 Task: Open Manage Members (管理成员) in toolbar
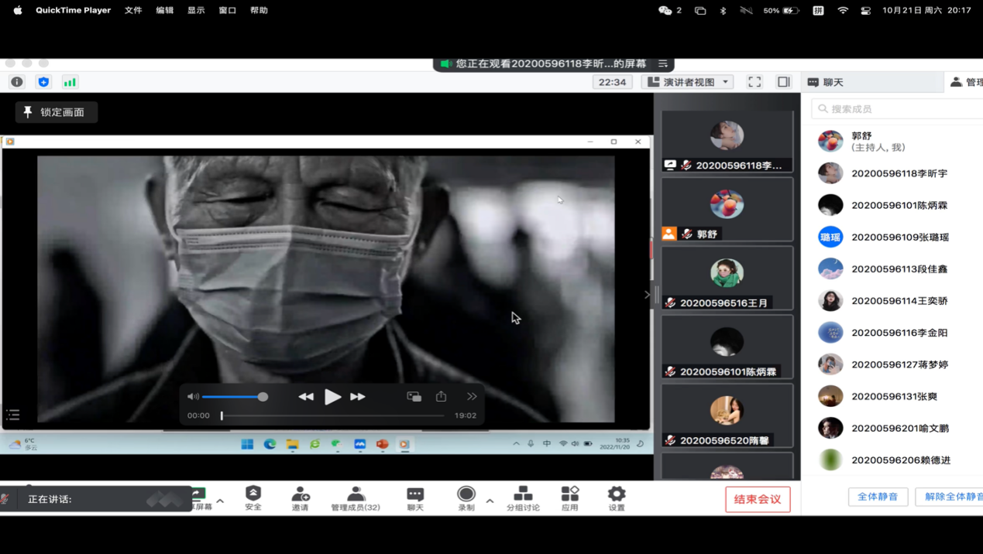coord(356,498)
